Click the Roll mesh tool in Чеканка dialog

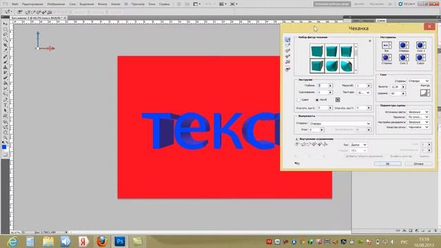coord(287,45)
